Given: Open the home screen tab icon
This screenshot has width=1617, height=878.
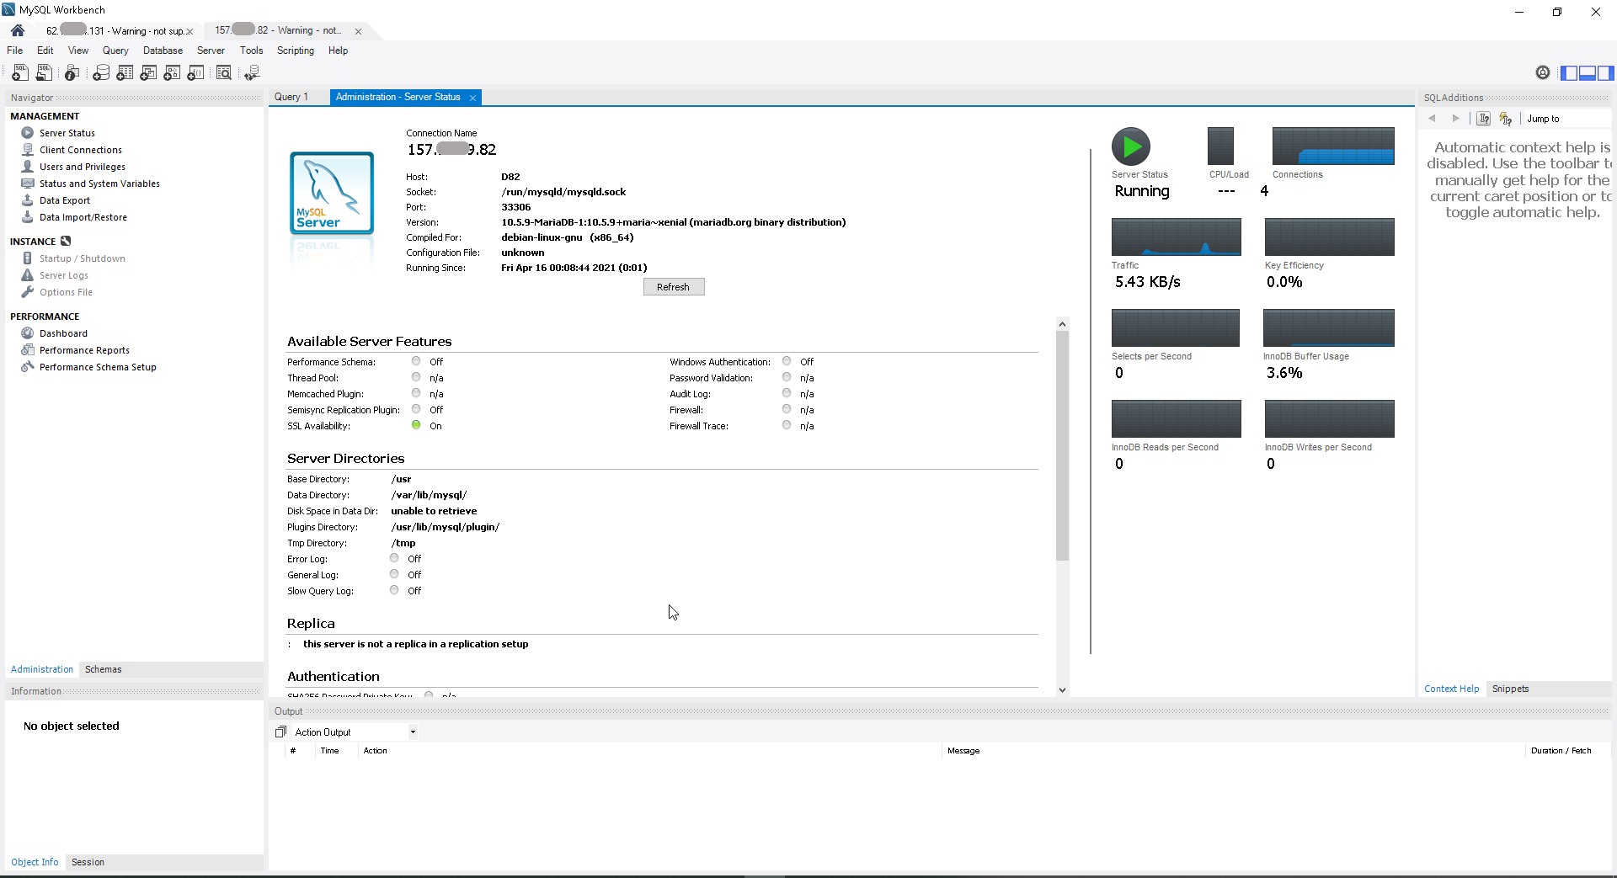Looking at the screenshot, I should pyautogui.click(x=18, y=30).
